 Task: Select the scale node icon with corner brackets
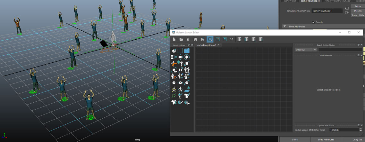click(187, 63)
